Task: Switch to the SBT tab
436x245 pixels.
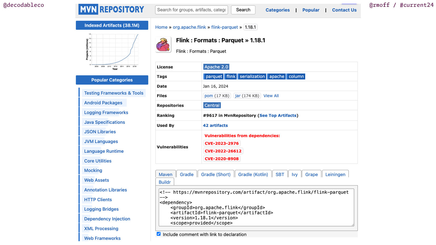Action: [280, 174]
